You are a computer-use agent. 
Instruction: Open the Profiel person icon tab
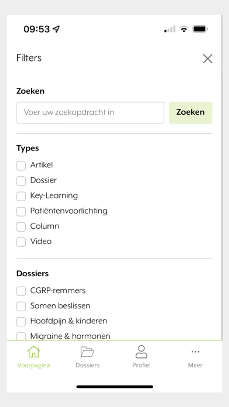point(141,352)
